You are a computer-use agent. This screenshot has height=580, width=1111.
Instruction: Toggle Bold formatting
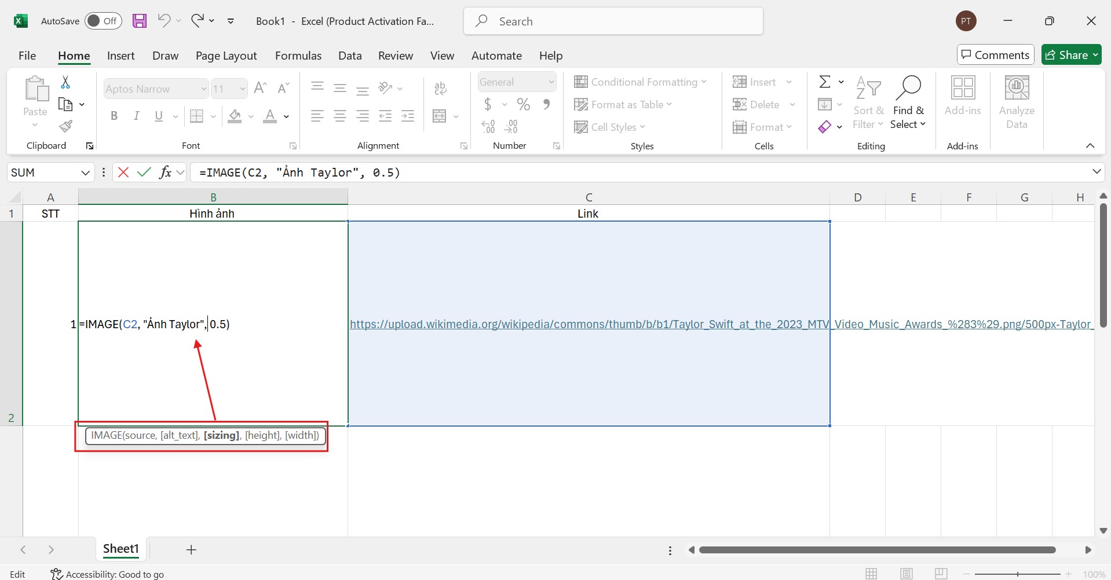point(114,116)
